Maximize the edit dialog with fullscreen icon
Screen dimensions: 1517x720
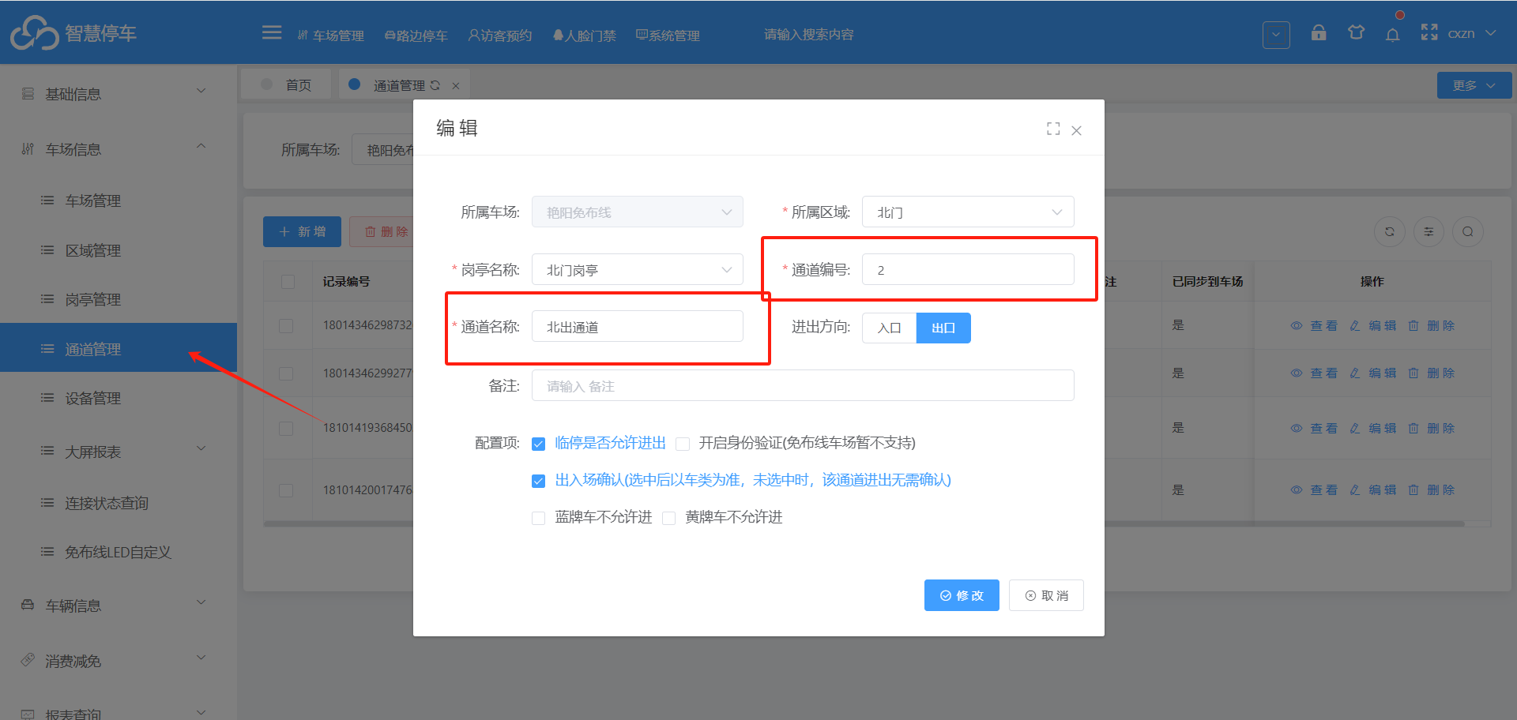click(x=1052, y=129)
